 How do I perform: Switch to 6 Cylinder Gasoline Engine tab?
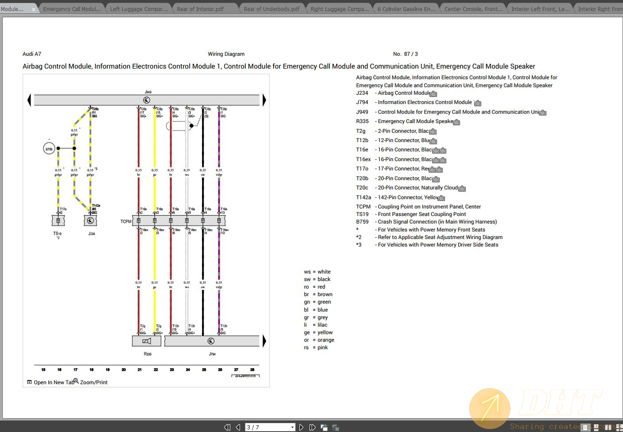pyautogui.click(x=406, y=9)
